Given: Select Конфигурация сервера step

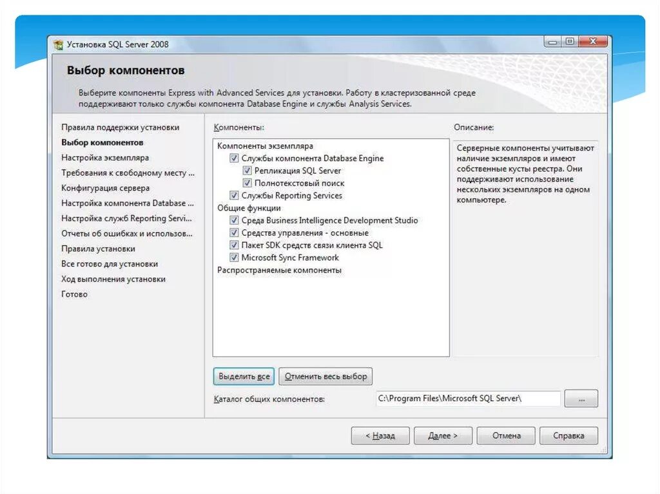Looking at the screenshot, I should pyautogui.click(x=106, y=187).
